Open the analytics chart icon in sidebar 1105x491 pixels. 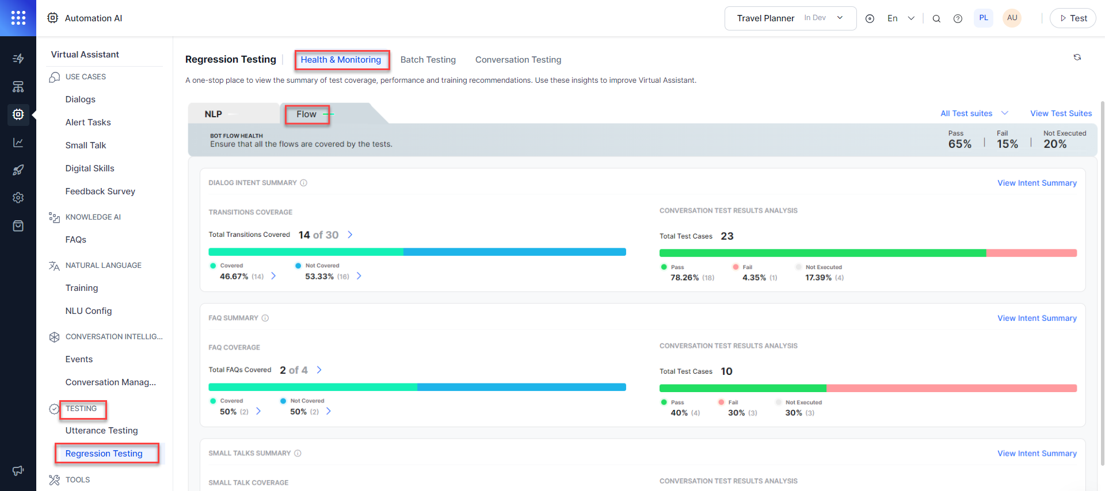click(x=18, y=142)
